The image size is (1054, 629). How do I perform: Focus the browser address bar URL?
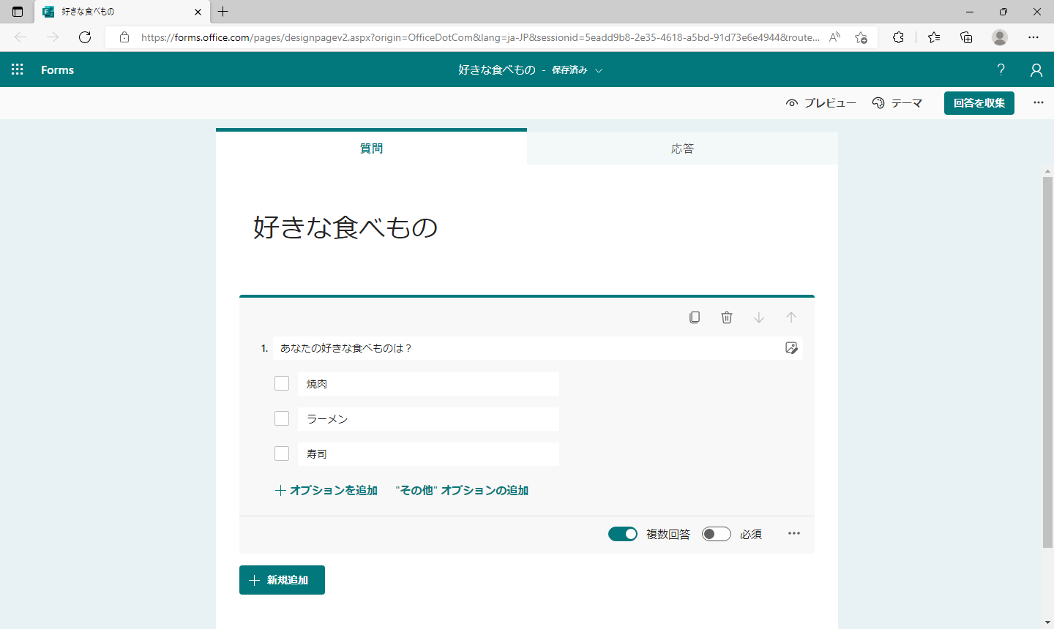click(x=480, y=37)
